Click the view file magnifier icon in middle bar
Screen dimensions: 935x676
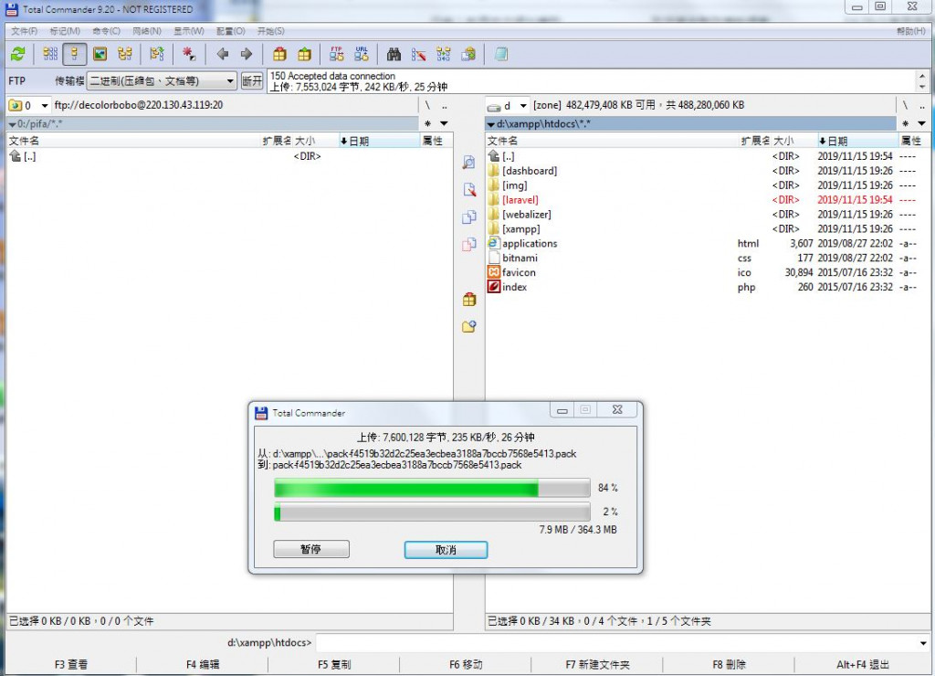469,163
